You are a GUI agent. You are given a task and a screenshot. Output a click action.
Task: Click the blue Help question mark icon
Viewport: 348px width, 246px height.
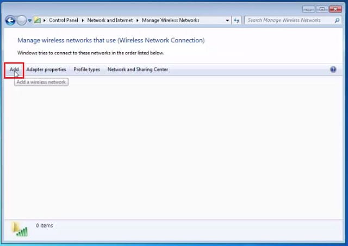[x=333, y=70]
